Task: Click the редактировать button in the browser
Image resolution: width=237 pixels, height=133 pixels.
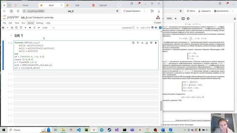Action: click(x=132, y=11)
